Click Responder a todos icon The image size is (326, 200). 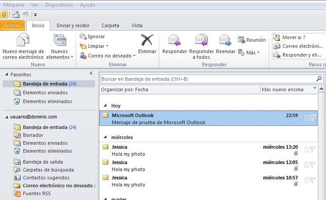(201, 41)
